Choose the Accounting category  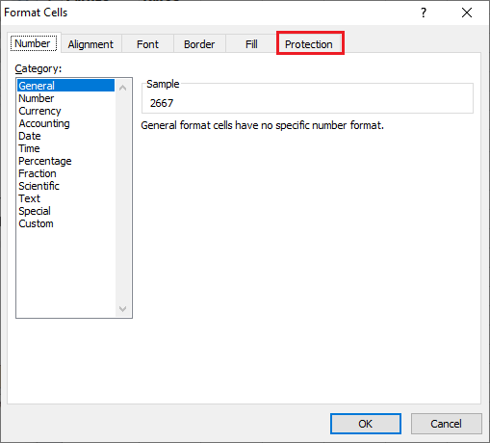pos(65,123)
